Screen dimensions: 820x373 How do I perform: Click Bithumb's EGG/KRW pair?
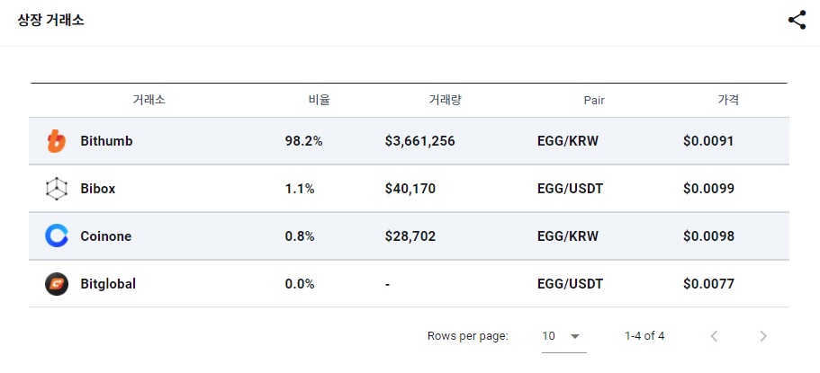tap(568, 141)
